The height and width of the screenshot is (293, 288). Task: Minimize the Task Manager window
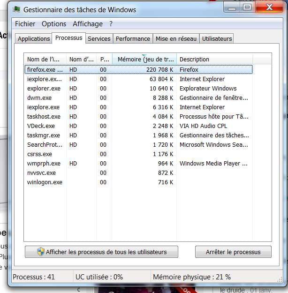pos(232,8)
